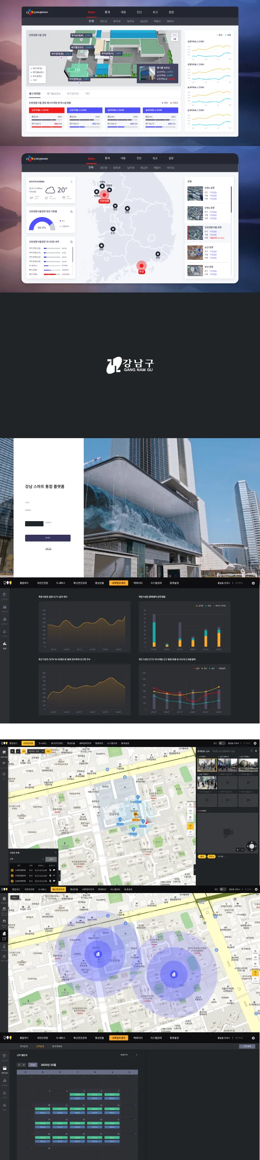
Task: Click the building icon in the right blue radius circle
Action: (173, 974)
